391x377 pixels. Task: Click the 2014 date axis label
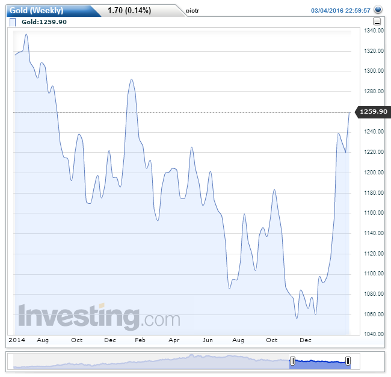(17, 340)
